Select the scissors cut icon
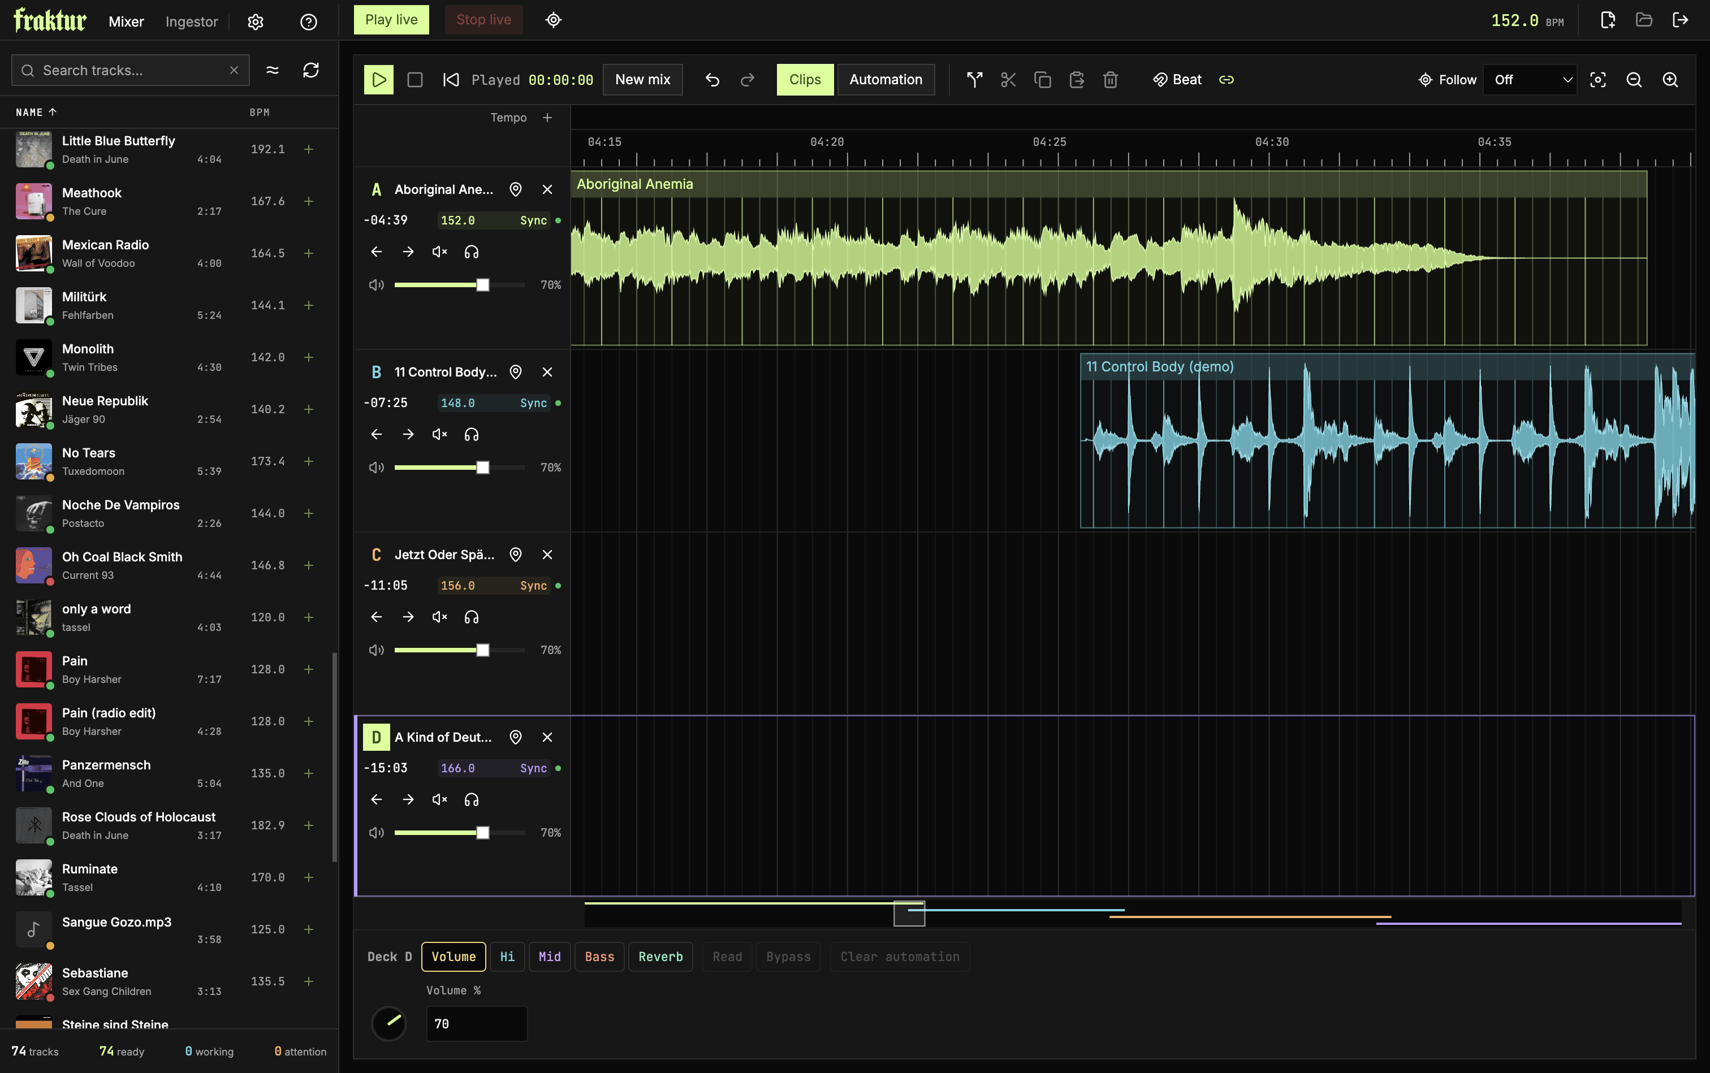Viewport: 1710px width, 1073px height. pyautogui.click(x=1008, y=80)
